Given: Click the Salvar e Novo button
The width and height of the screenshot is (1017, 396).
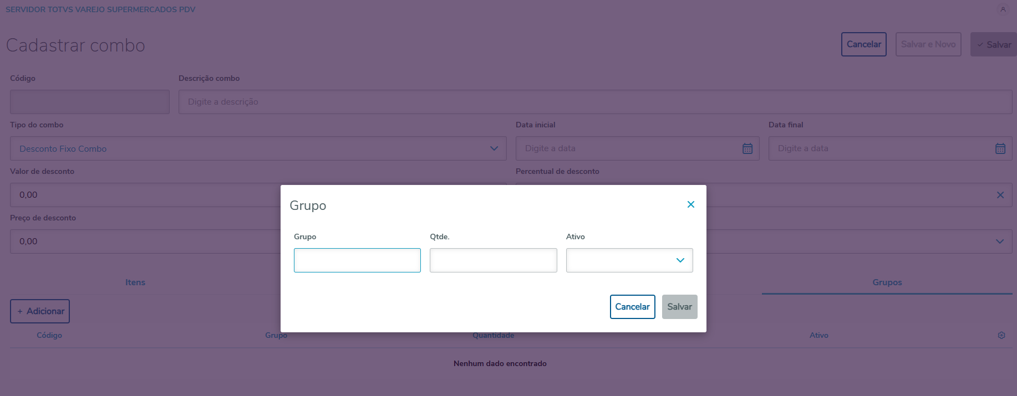Looking at the screenshot, I should [928, 44].
